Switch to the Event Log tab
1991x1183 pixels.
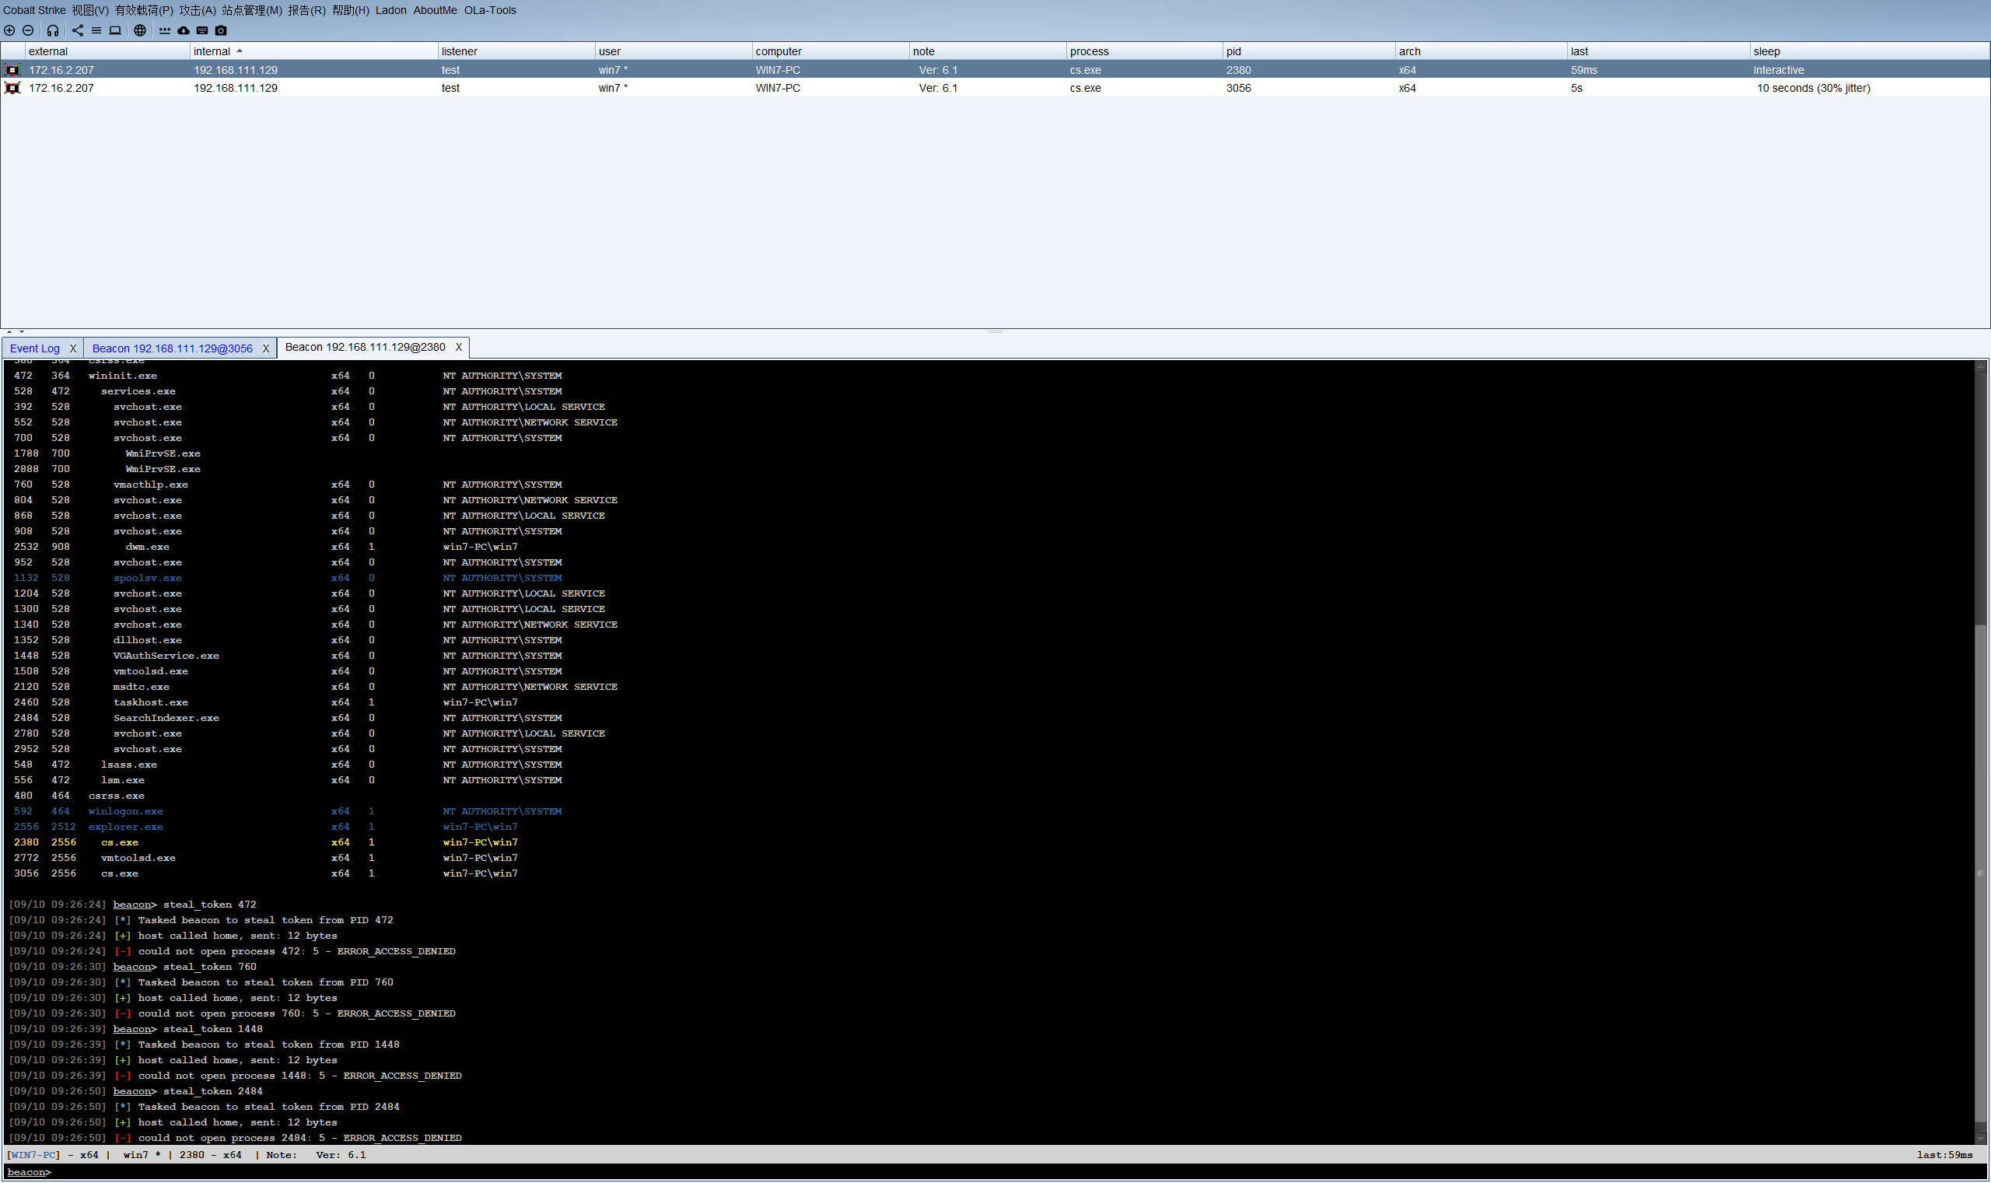coord(35,348)
